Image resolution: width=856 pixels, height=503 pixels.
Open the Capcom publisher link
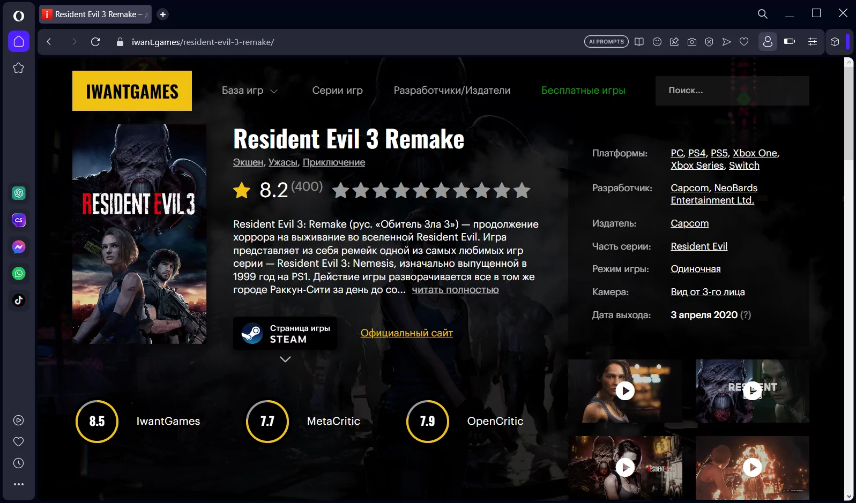tap(690, 223)
